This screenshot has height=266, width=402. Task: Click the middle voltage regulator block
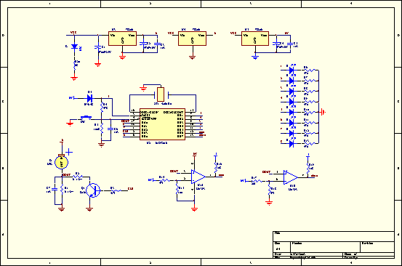[193, 39]
